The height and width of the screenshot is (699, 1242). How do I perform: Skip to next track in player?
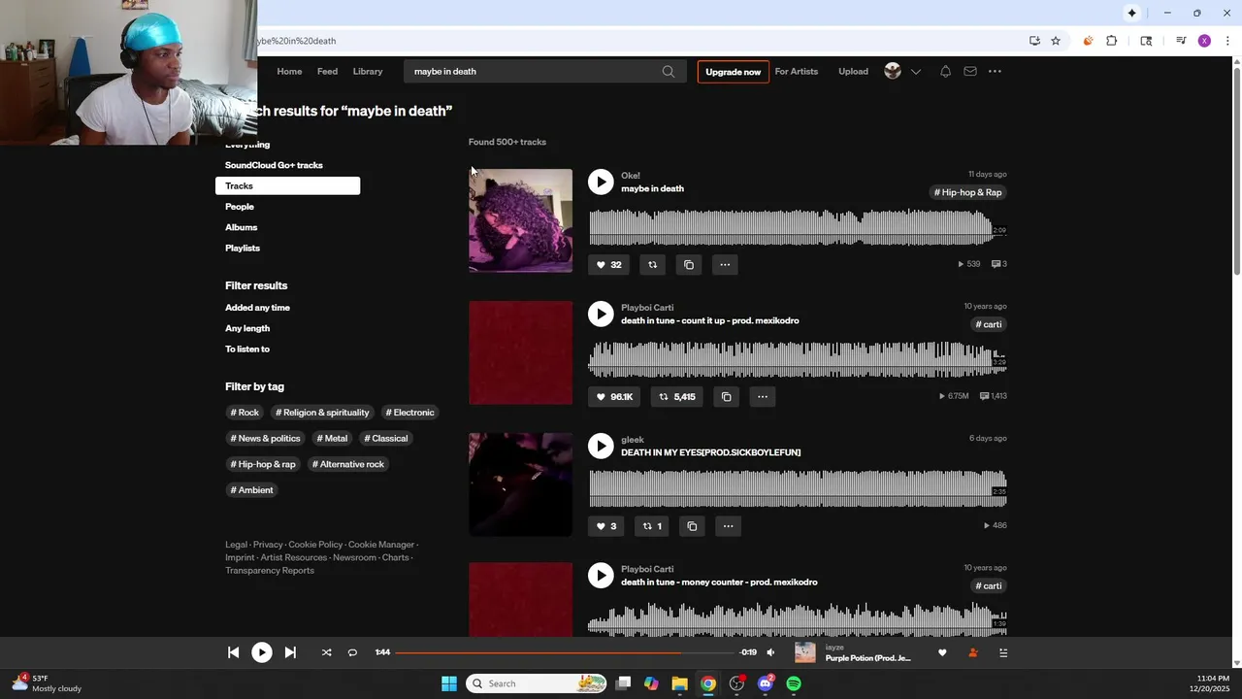point(290,652)
